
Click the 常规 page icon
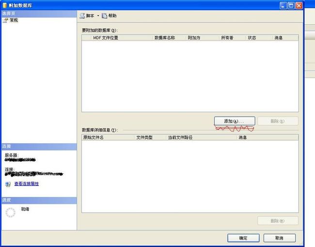click(x=5, y=20)
